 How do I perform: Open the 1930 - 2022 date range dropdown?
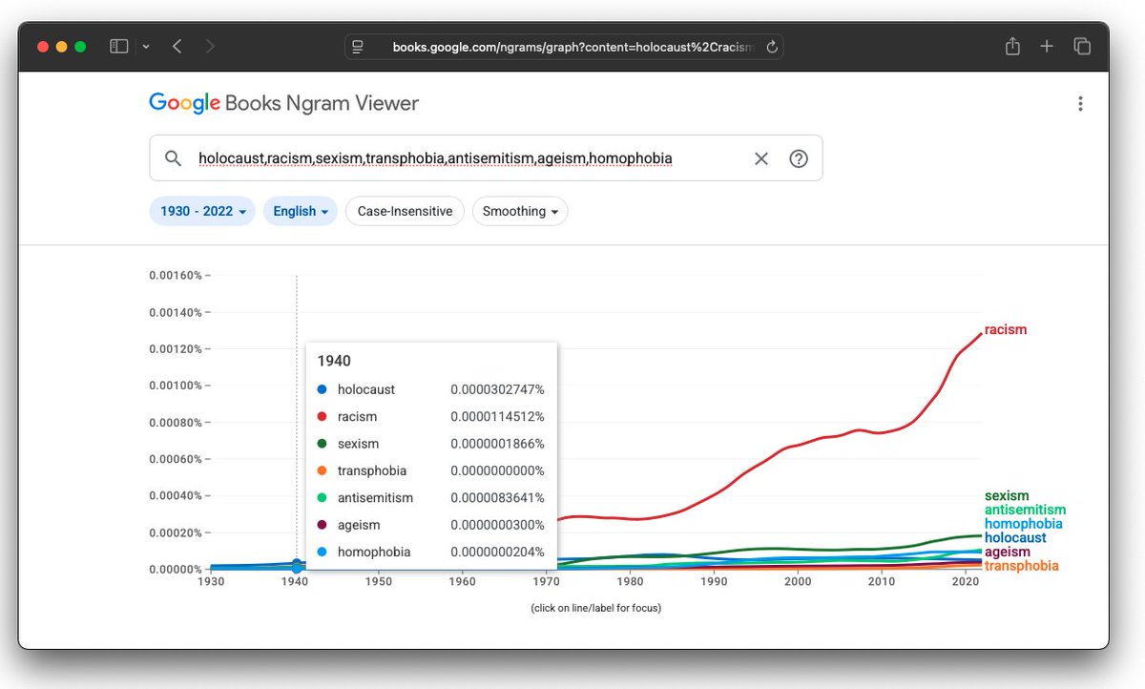coord(202,211)
